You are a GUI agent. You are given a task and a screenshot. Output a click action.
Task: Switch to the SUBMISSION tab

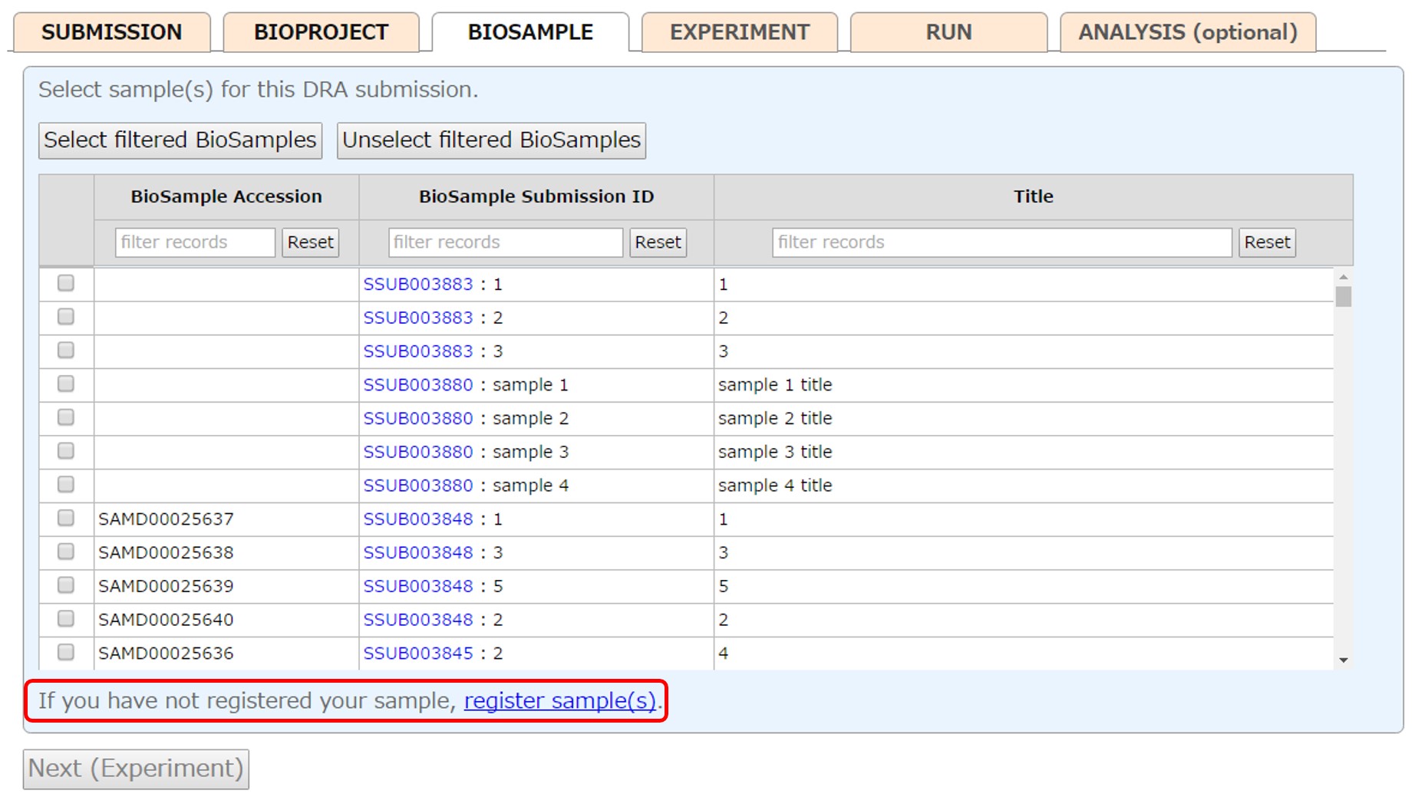click(x=111, y=32)
